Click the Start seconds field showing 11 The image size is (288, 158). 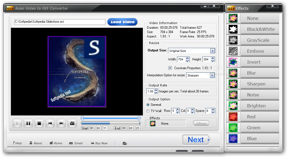pos(105,128)
